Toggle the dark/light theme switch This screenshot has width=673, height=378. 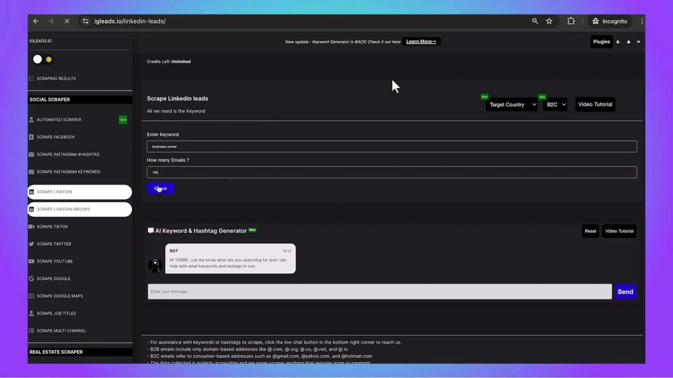tap(42, 60)
